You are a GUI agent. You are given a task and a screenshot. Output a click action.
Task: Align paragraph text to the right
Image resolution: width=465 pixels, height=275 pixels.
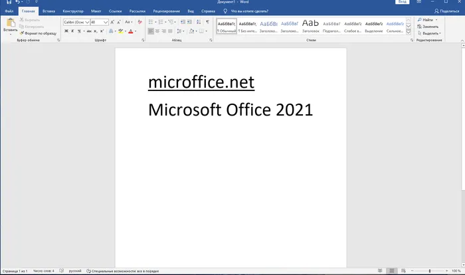coord(163,31)
